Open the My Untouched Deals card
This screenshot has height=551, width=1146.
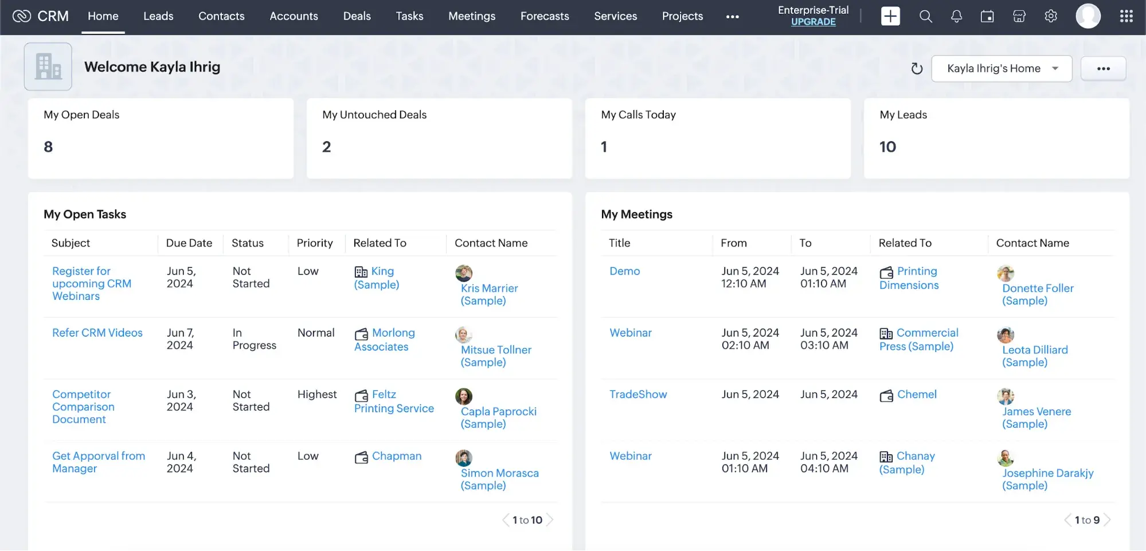pyautogui.click(x=439, y=138)
